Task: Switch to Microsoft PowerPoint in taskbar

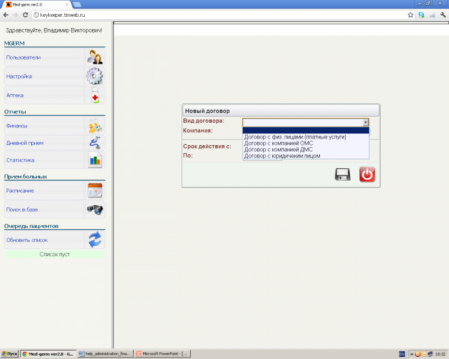Action: click(x=163, y=354)
